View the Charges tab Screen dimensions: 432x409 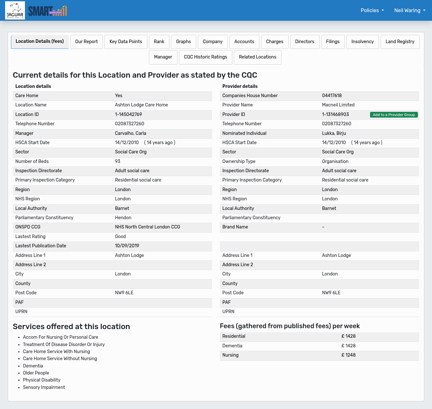pos(274,42)
